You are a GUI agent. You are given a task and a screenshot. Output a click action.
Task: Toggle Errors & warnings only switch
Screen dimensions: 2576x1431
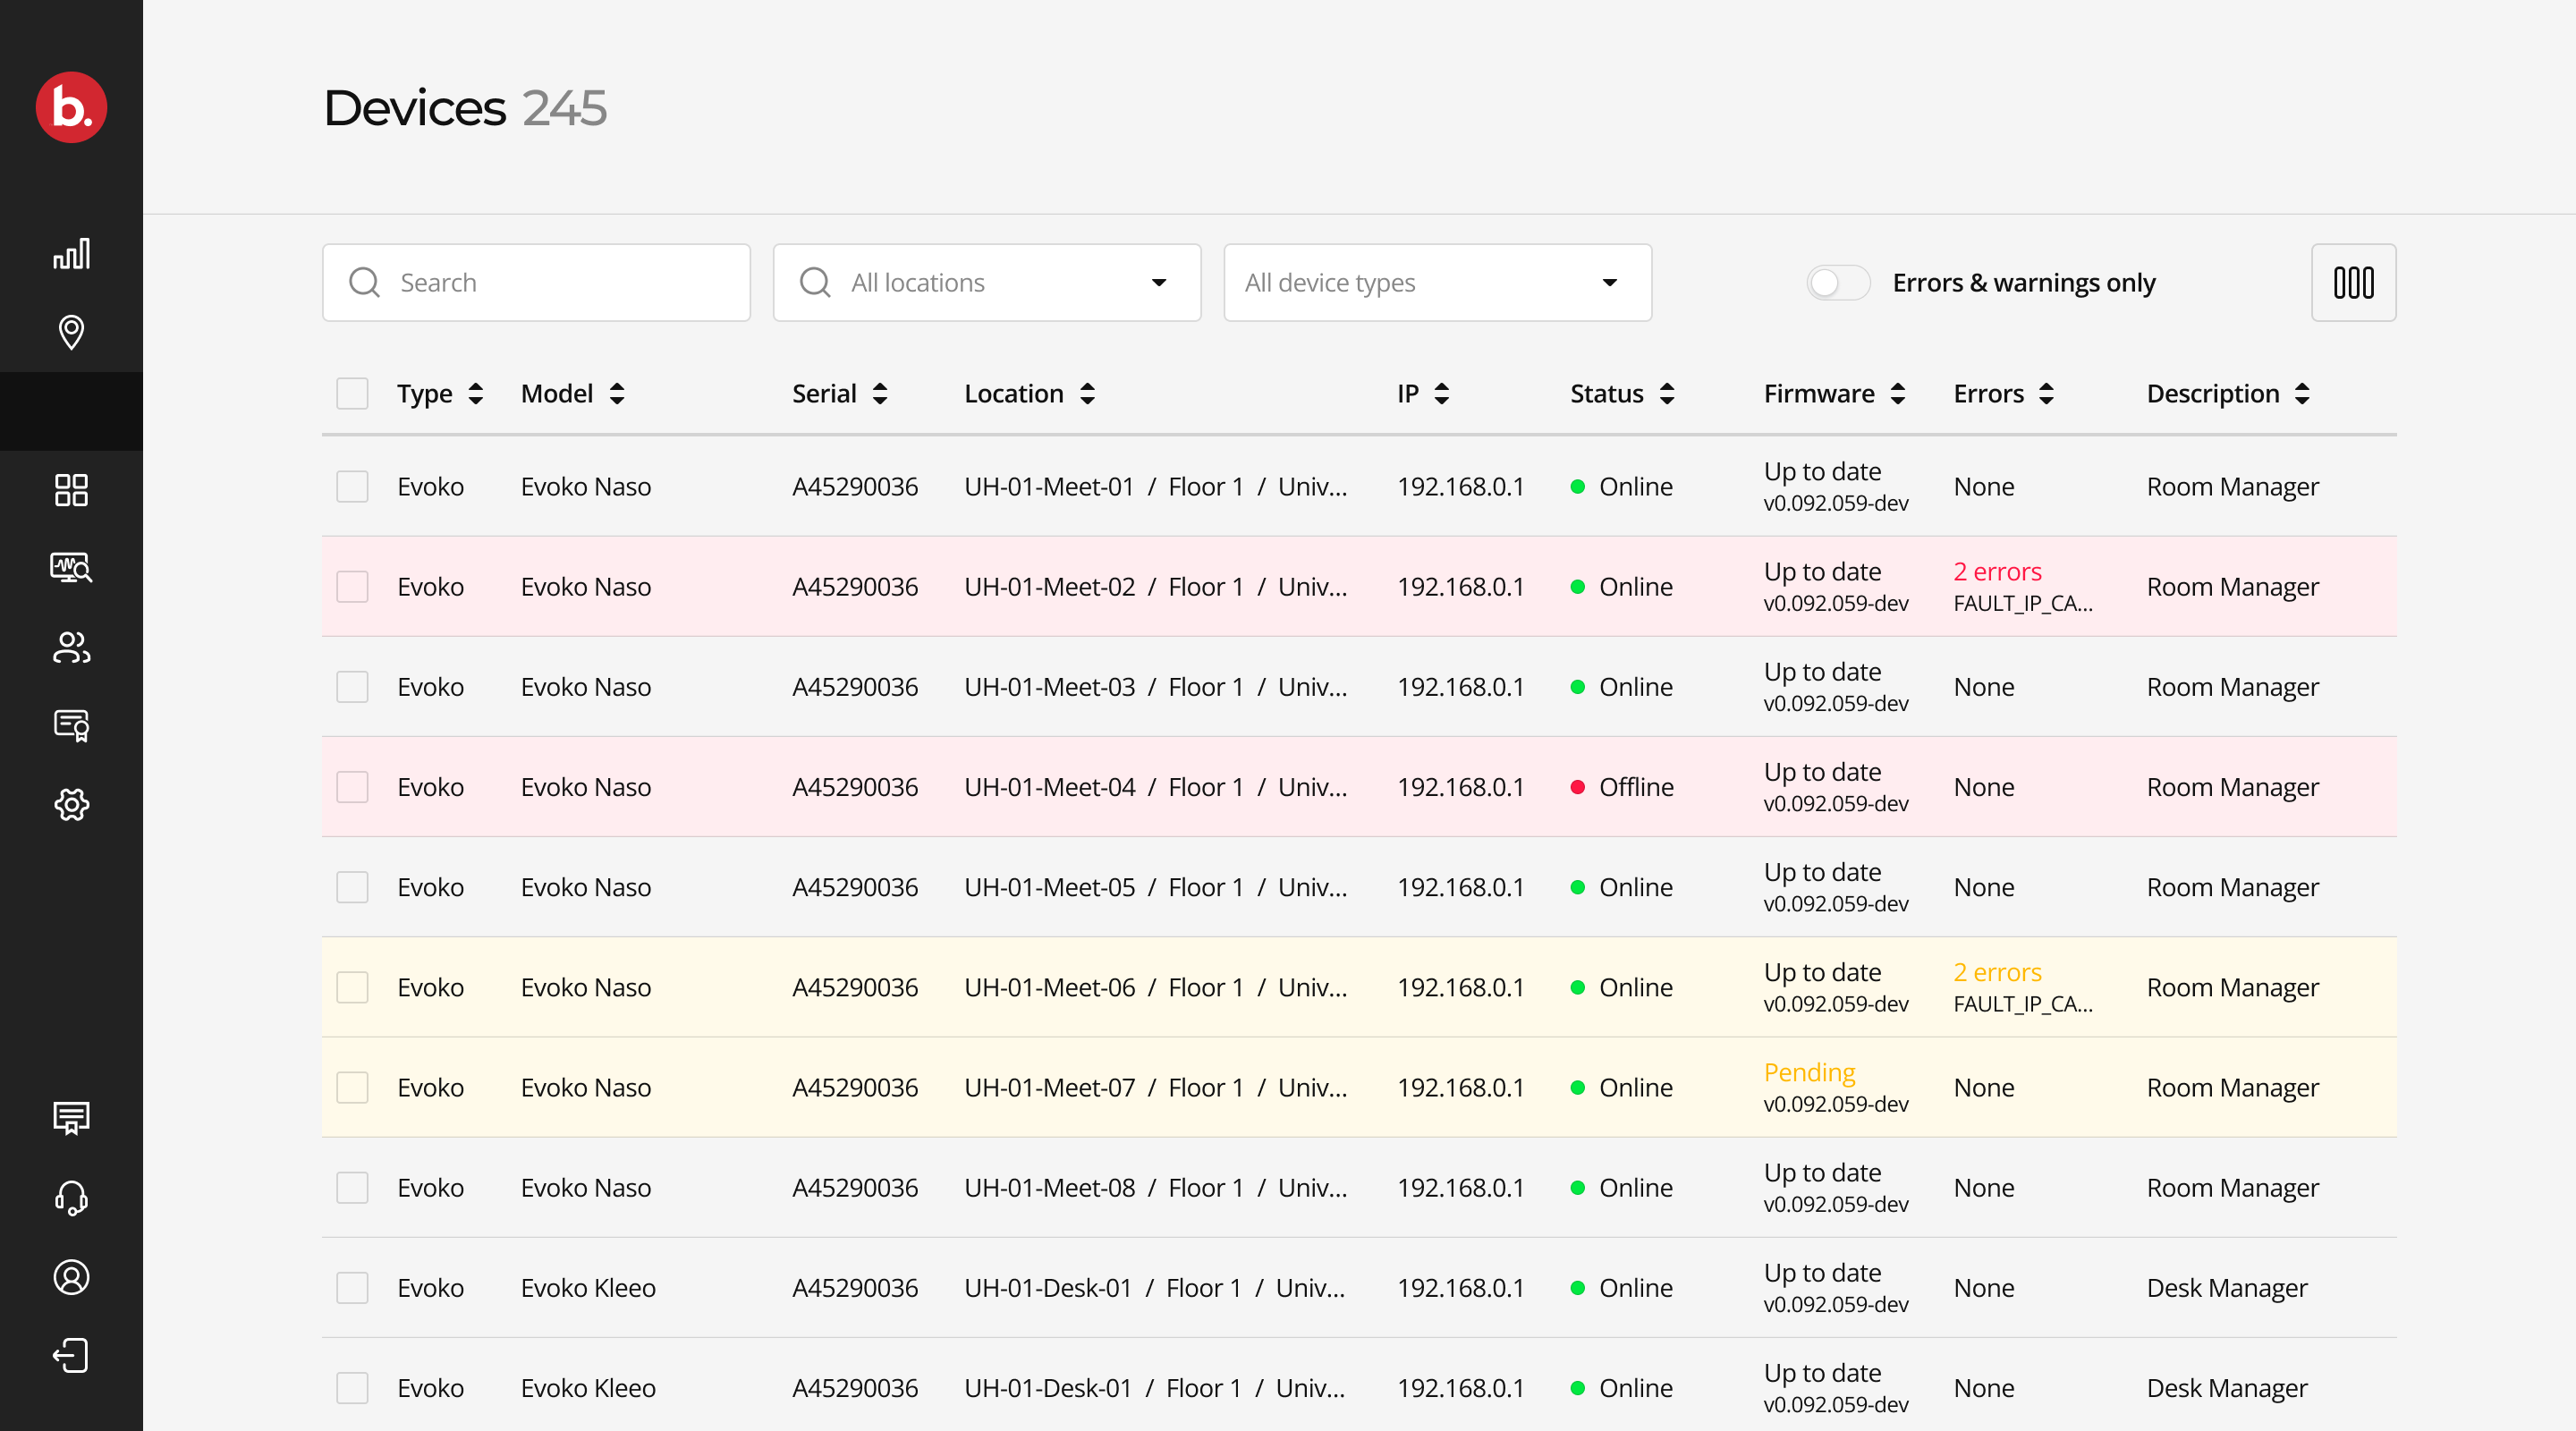click(1838, 283)
